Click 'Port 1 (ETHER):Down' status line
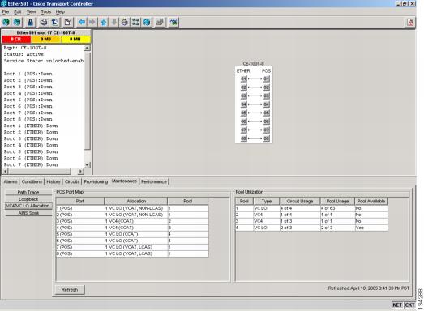 coord(31,126)
